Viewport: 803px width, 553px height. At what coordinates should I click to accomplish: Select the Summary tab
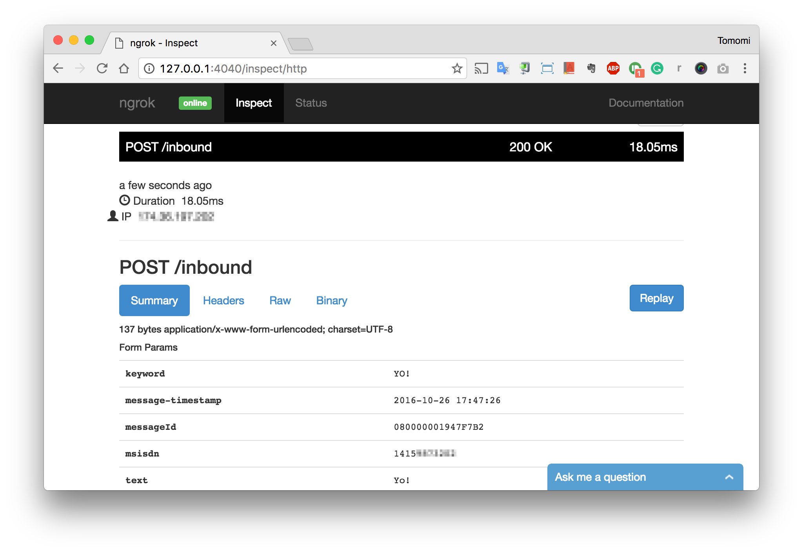coord(154,300)
